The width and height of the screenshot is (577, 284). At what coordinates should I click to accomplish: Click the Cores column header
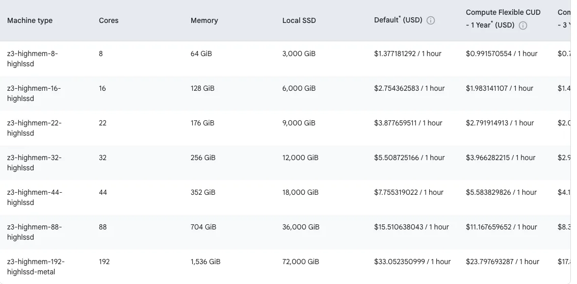[x=109, y=20]
